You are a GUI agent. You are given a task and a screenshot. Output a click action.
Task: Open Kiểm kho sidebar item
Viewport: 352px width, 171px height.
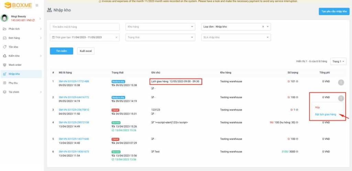tap(14, 56)
